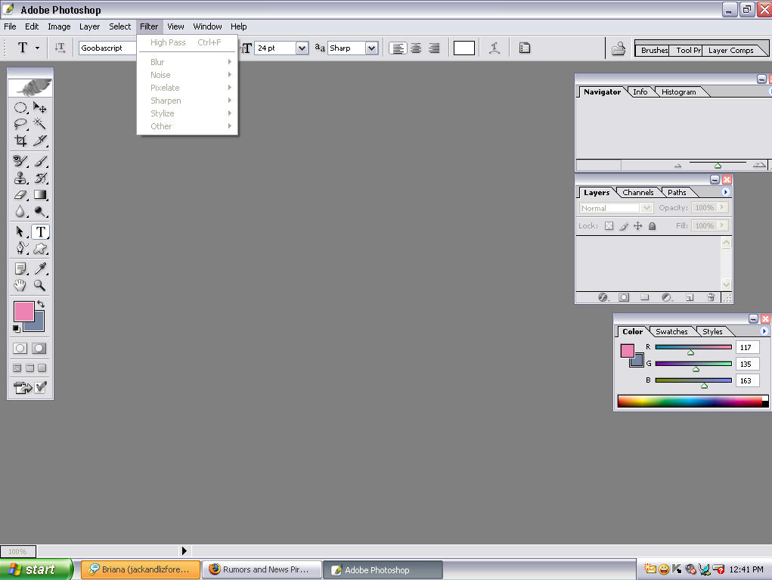Open the Image menu
Image resolution: width=772 pixels, height=580 pixels.
coord(59,26)
